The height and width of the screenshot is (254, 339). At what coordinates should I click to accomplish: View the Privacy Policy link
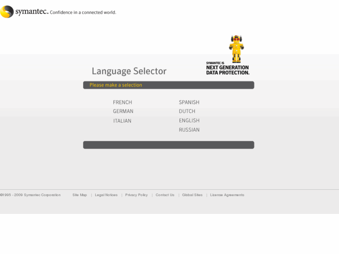tap(137, 195)
